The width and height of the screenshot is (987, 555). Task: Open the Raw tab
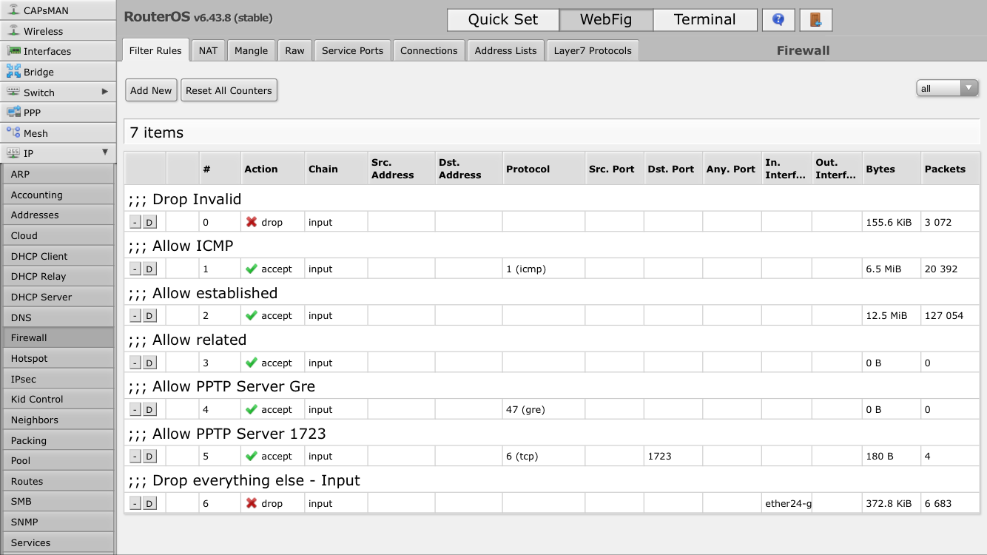tap(294, 50)
